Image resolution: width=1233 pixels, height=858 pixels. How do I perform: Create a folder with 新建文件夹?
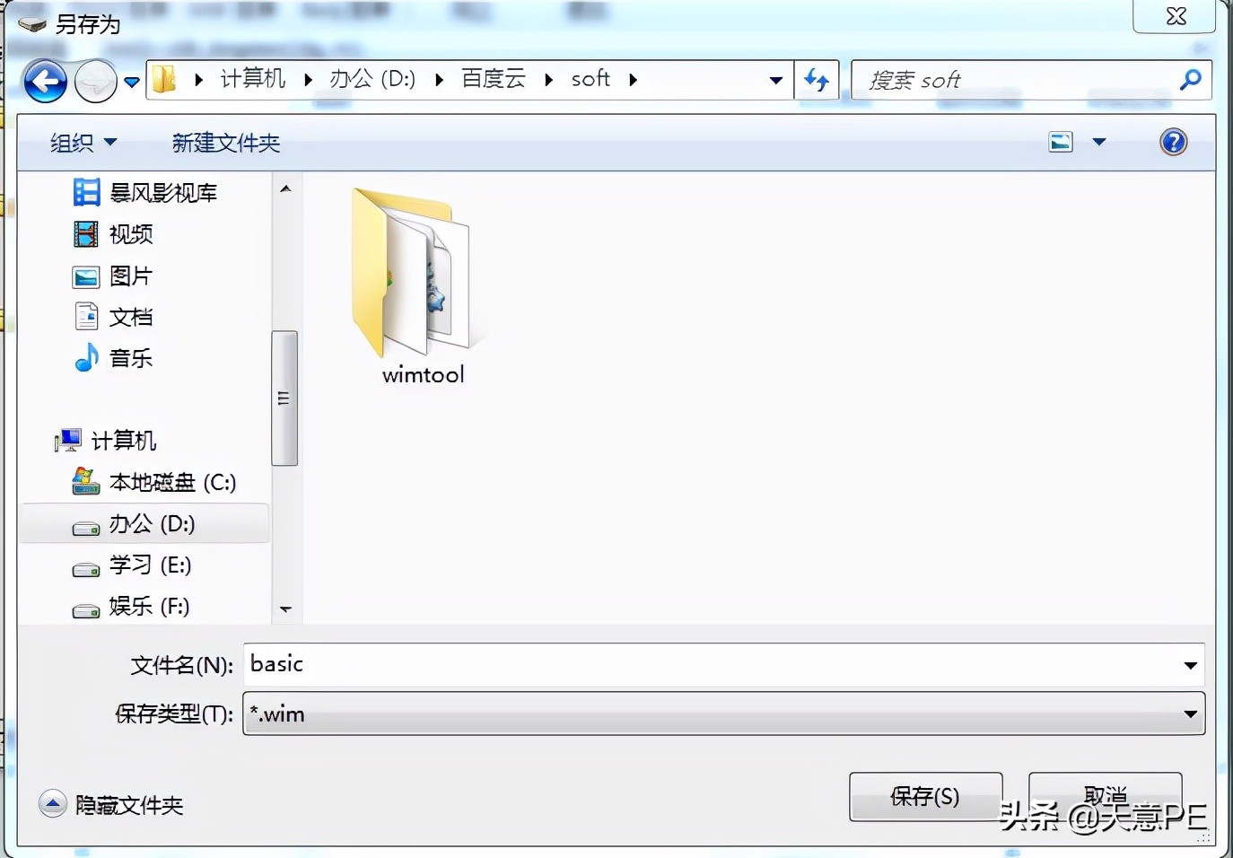(x=225, y=142)
